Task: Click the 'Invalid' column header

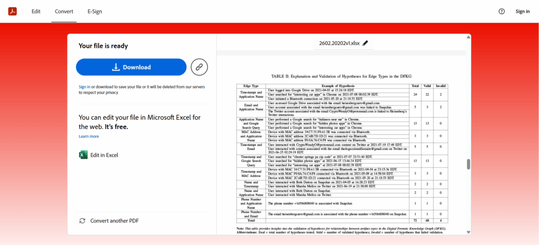Action: pyautogui.click(x=441, y=86)
